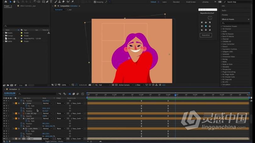Switch to the Libraries workspace

205,2
